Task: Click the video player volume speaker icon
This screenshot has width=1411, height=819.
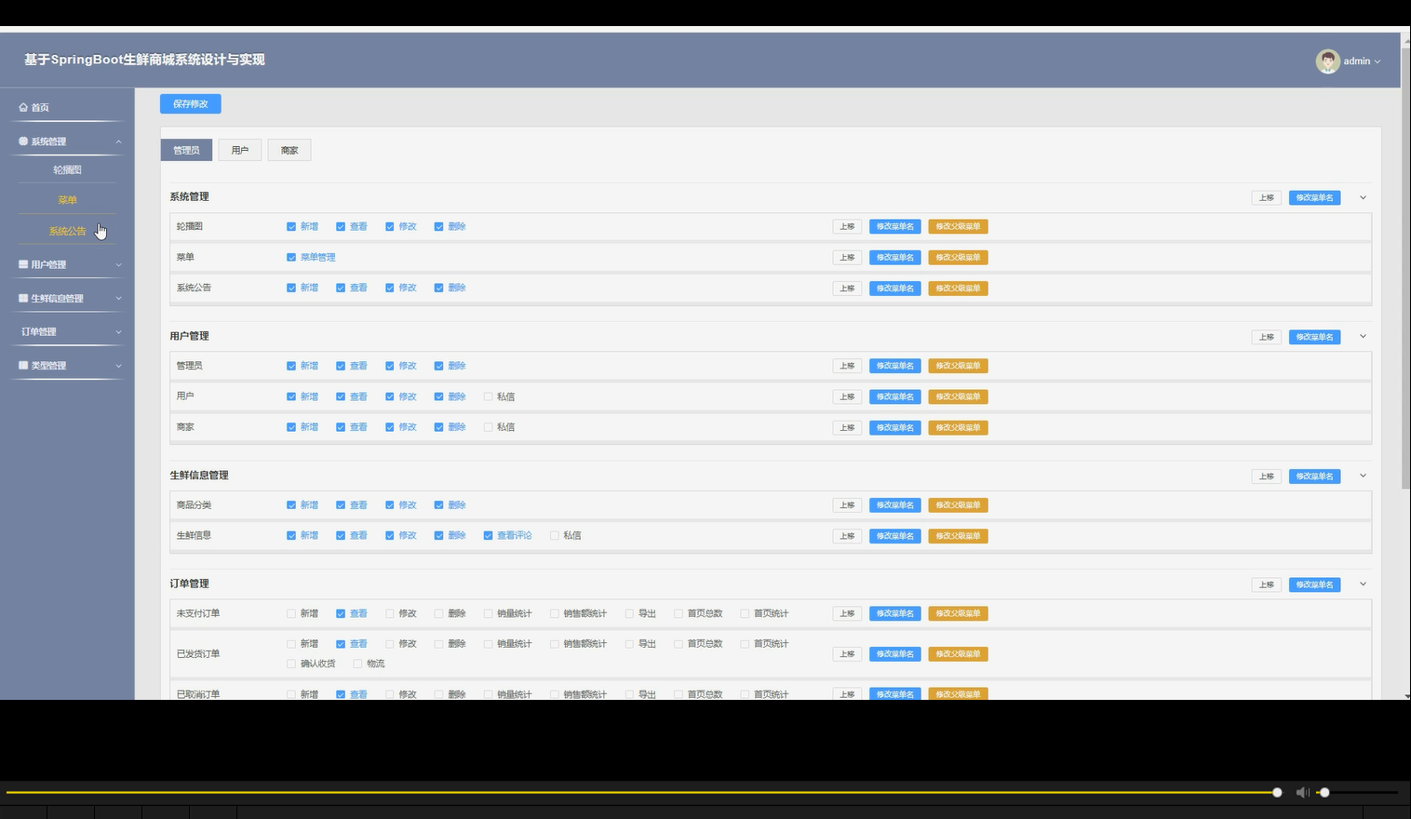Action: point(1302,792)
